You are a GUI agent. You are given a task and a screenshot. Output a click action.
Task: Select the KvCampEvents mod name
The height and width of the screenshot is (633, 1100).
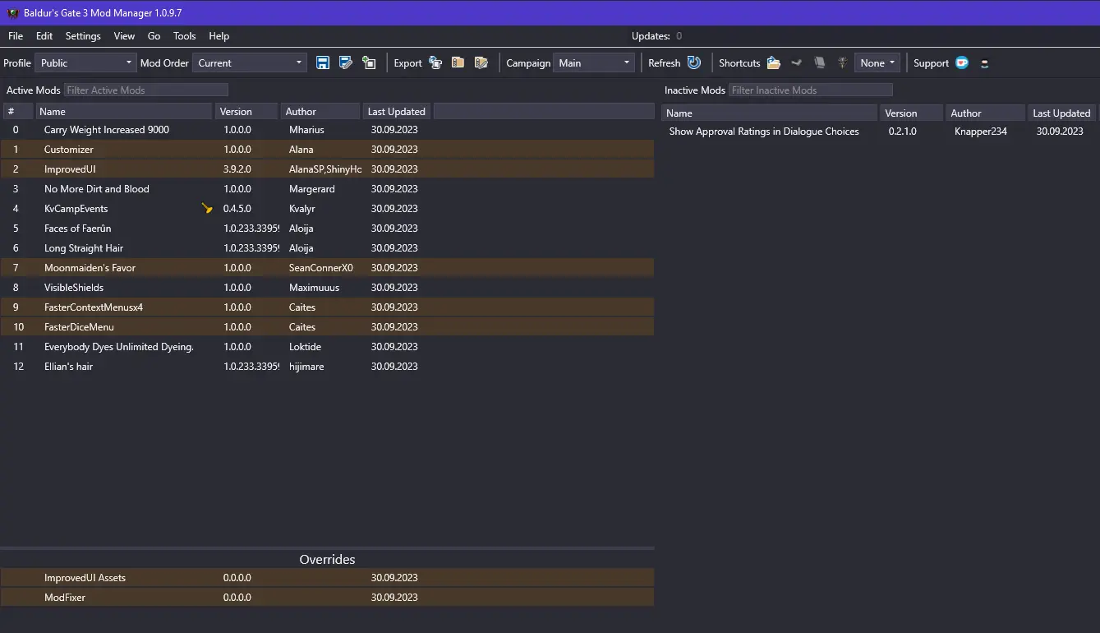click(76, 209)
